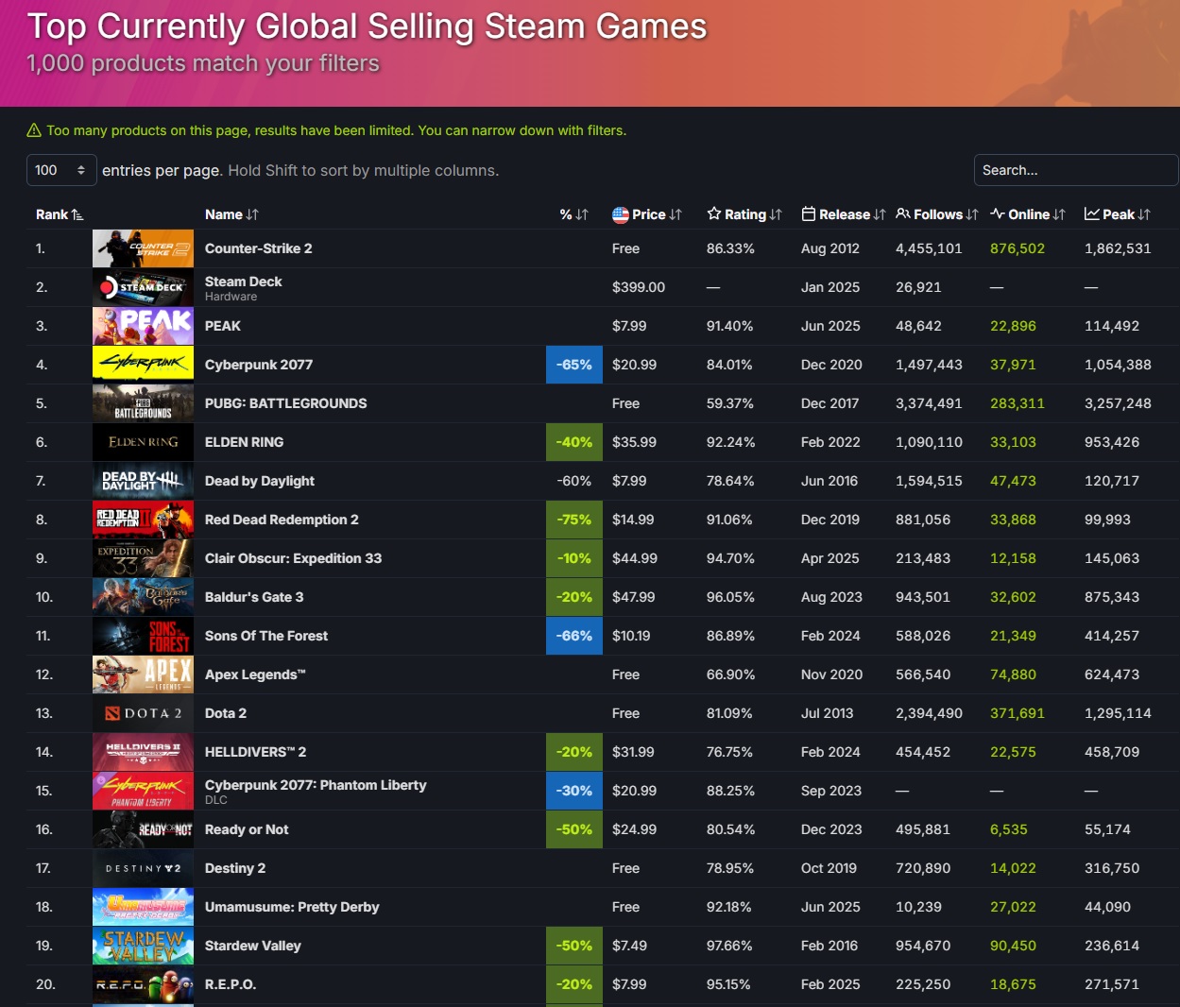Open Ready or Not thumbnail

click(143, 829)
